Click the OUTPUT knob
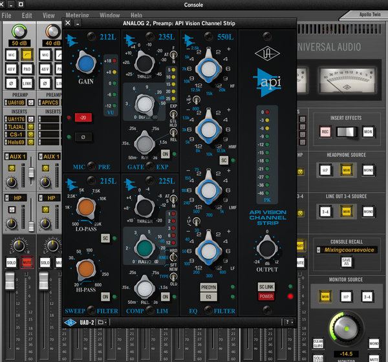 coord(266,249)
